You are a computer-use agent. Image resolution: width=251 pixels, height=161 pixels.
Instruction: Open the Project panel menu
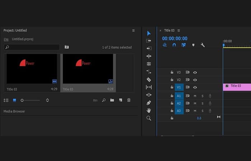pos(133,31)
